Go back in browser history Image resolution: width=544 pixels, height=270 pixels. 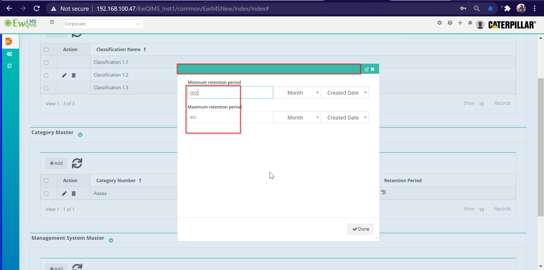(x=9, y=8)
